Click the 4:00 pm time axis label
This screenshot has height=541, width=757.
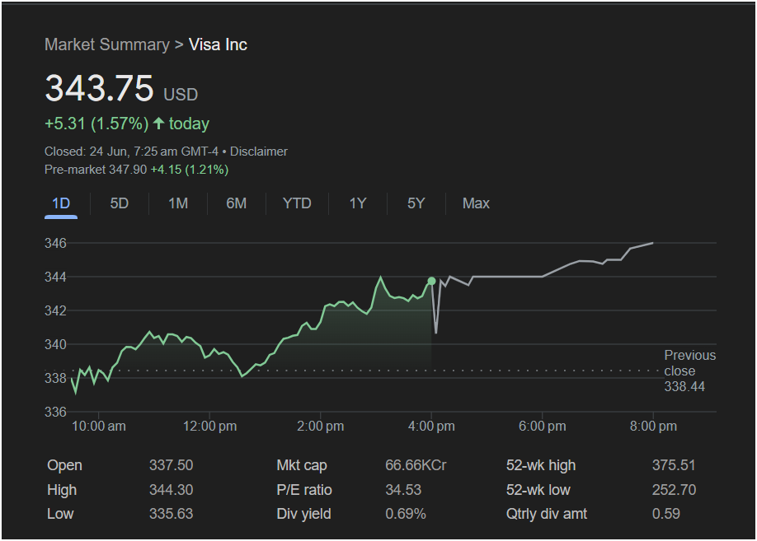pyautogui.click(x=431, y=427)
